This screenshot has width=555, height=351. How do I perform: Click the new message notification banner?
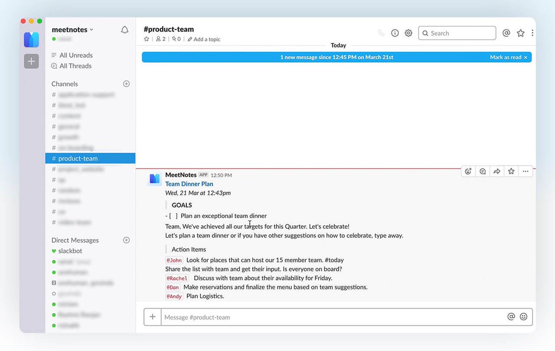pyautogui.click(x=337, y=57)
